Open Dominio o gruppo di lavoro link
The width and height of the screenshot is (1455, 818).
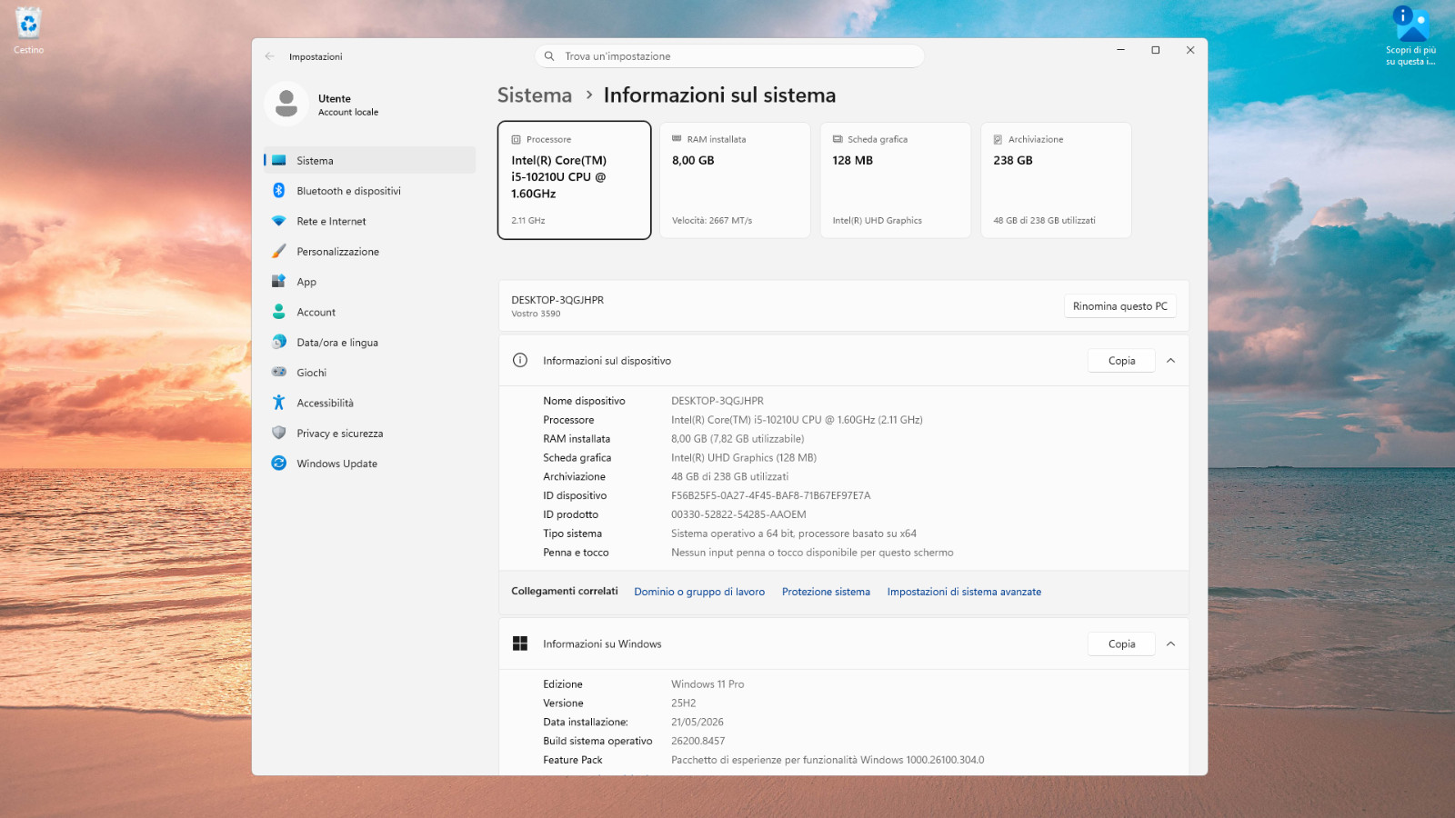(699, 592)
